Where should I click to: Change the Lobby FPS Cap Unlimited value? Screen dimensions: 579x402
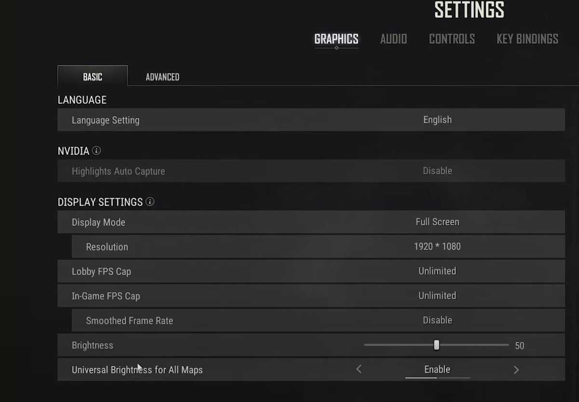coord(437,271)
